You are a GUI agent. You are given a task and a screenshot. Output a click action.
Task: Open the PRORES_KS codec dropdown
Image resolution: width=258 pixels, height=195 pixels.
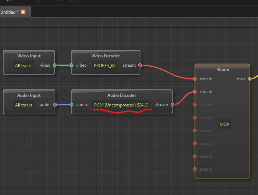pyautogui.click(x=105, y=66)
